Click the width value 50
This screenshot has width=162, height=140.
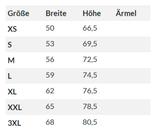50,28
